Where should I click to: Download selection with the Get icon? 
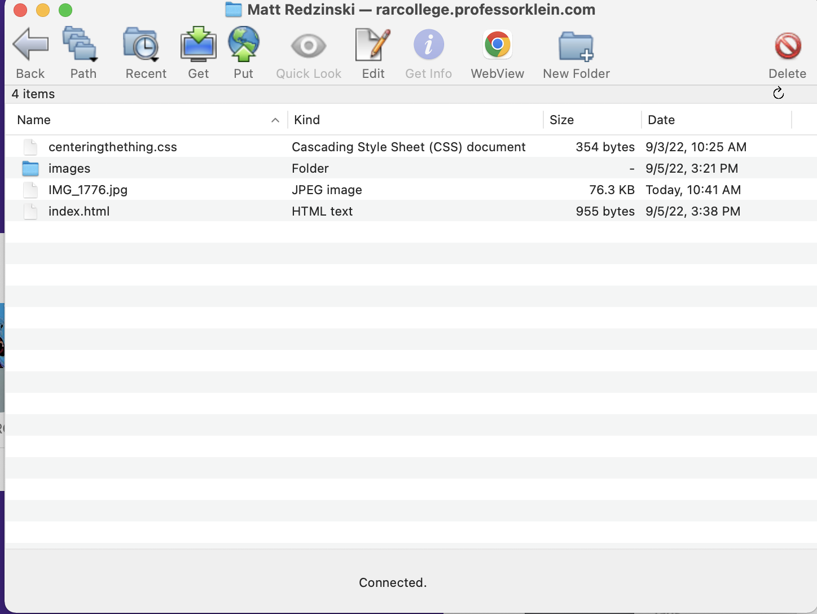pyautogui.click(x=199, y=44)
